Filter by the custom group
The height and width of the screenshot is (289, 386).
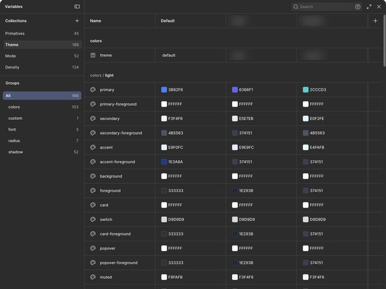(x=42, y=118)
